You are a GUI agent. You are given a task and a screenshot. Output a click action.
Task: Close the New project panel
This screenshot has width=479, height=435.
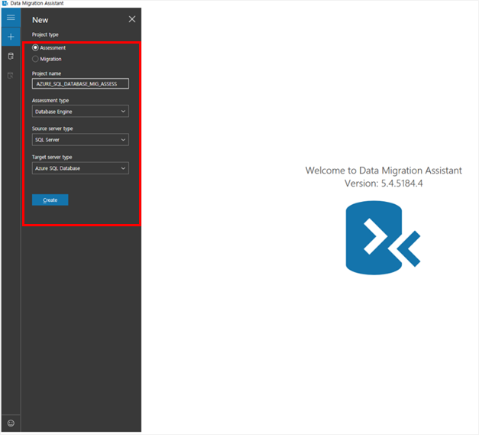(132, 19)
